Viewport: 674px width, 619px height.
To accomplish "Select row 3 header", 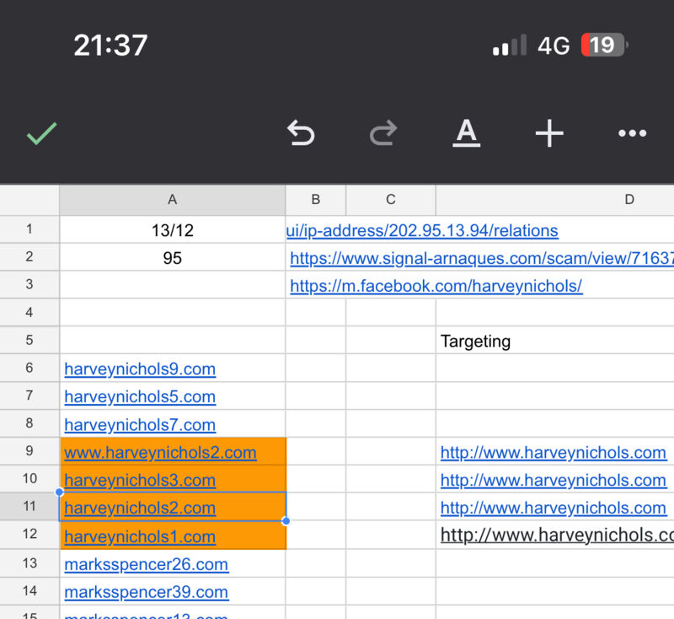I will pyautogui.click(x=29, y=284).
